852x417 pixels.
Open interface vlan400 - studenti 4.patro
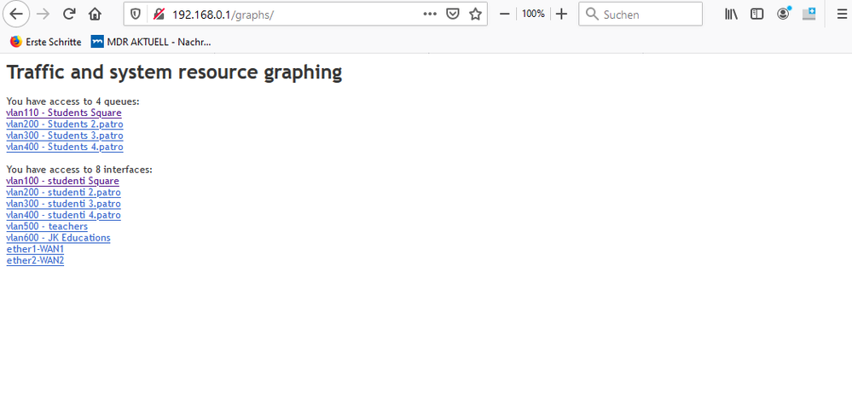[64, 215]
